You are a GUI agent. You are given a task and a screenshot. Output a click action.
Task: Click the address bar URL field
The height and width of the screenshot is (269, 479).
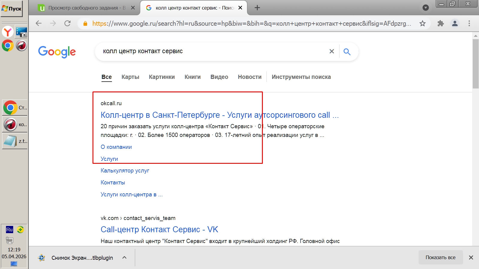coord(251,23)
